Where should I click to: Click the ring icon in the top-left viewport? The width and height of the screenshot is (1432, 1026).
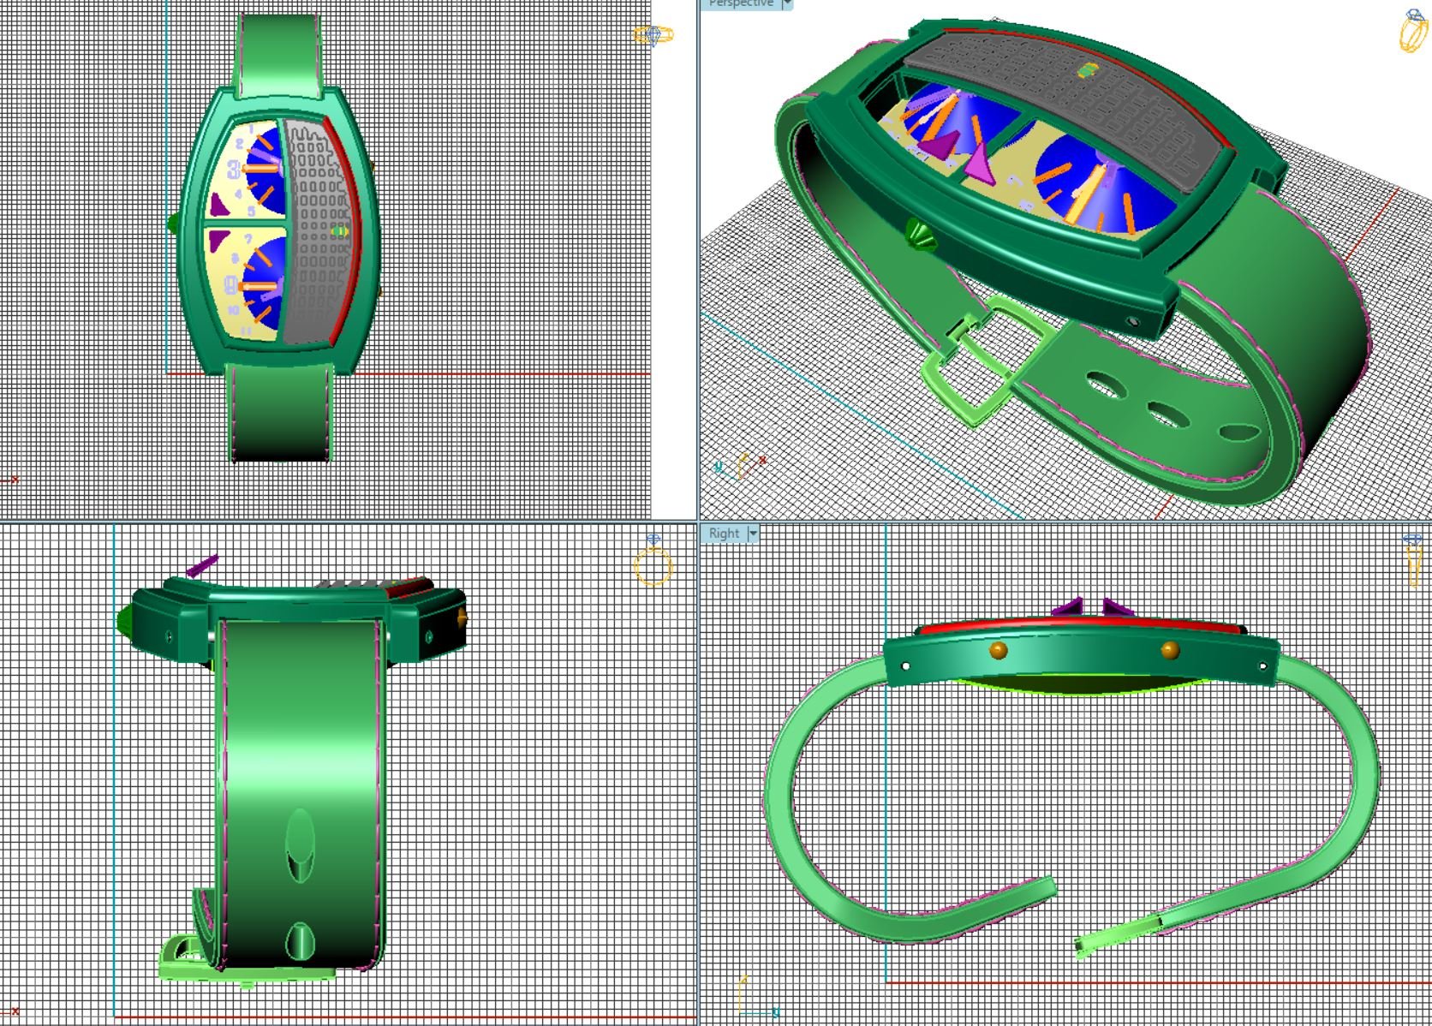click(653, 35)
